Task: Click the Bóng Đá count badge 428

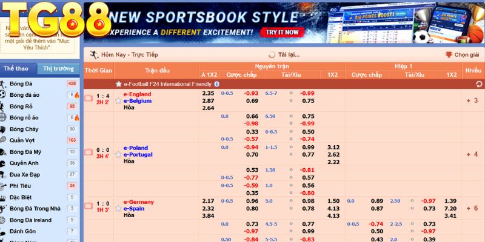Action: click(x=72, y=83)
